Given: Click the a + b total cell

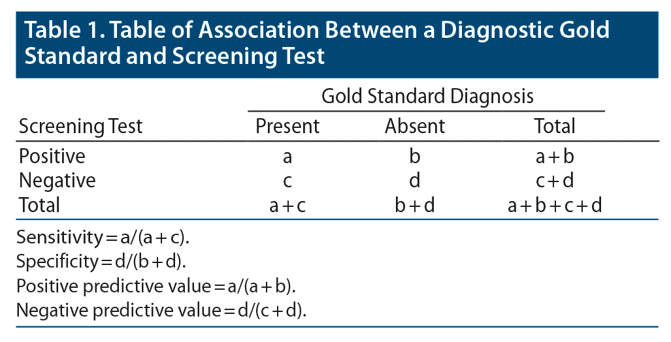Looking at the screenshot, I should [555, 157].
